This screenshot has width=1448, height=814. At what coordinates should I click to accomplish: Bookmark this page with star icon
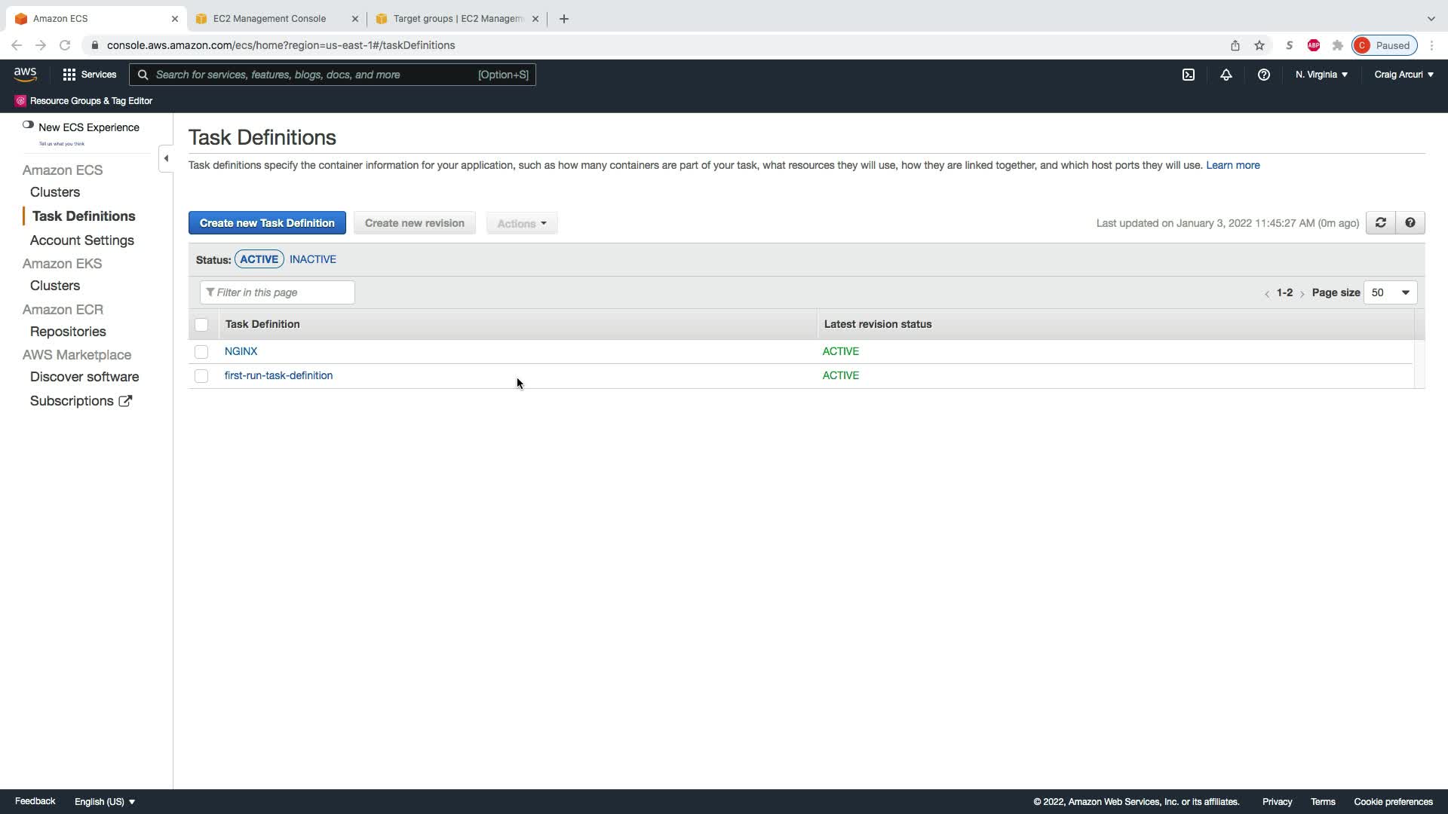click(x=1259, y=45)
